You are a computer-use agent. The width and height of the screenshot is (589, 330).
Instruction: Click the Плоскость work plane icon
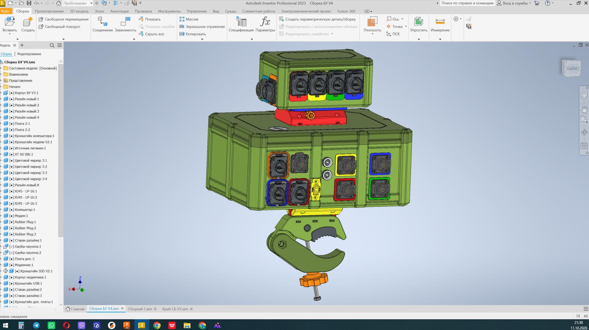(x=372, y=22)
